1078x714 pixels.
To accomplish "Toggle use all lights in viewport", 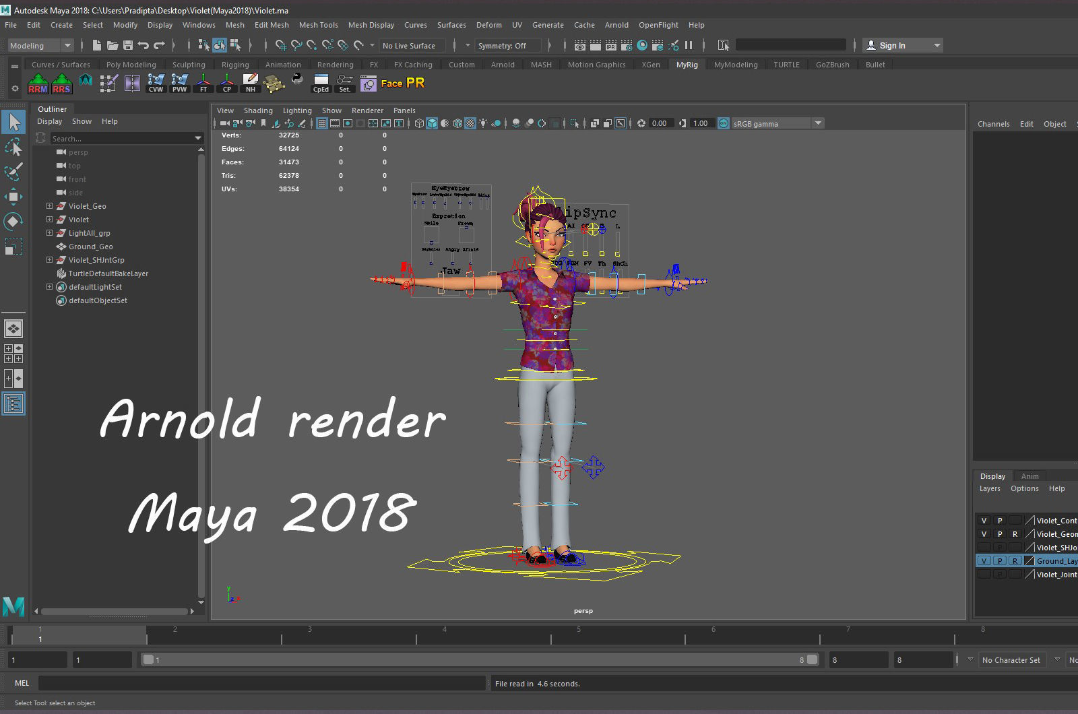I will click(x=483, y=123).
